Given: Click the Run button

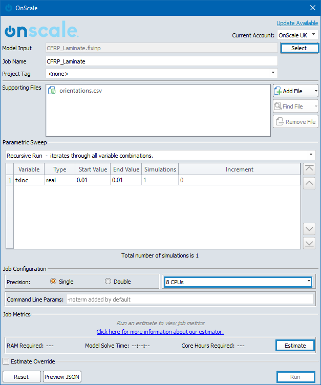Looking at the screenshot, I should [x=296, y=377].
